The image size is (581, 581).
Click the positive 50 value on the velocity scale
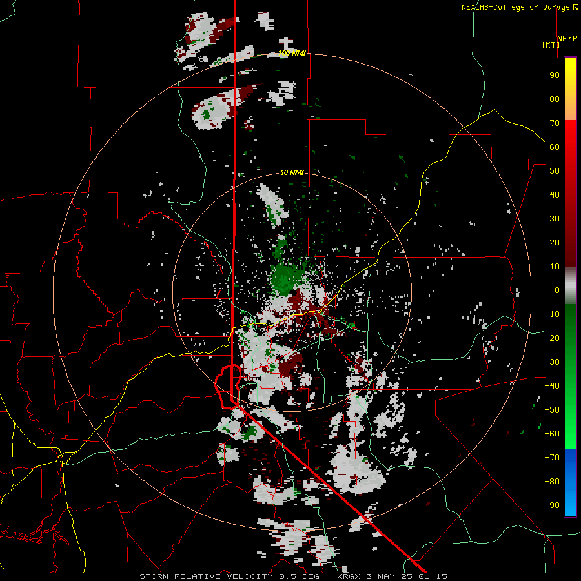coord(555,171)
